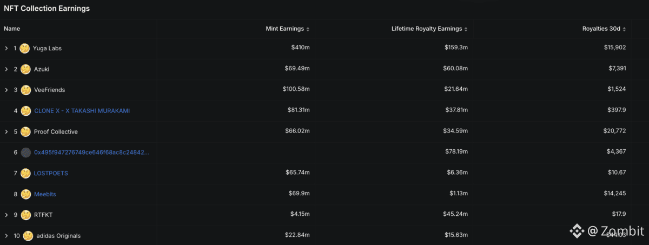Click the Proof Collective icon
The image size is (649, 245).
click(x=25, y=131)
